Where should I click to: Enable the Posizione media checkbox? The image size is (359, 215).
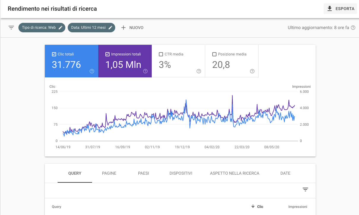coord(215,54)
